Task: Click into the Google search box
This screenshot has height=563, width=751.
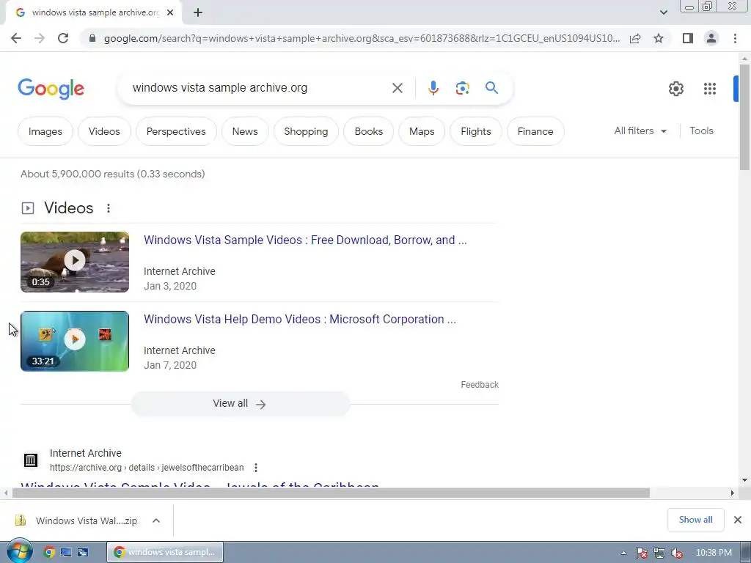Action: tap(259, 88)
